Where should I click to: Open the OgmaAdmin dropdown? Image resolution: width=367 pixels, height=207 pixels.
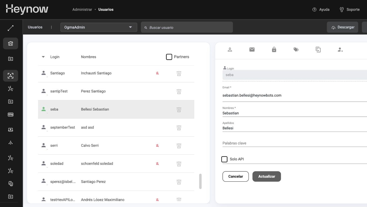click(99, 27)
